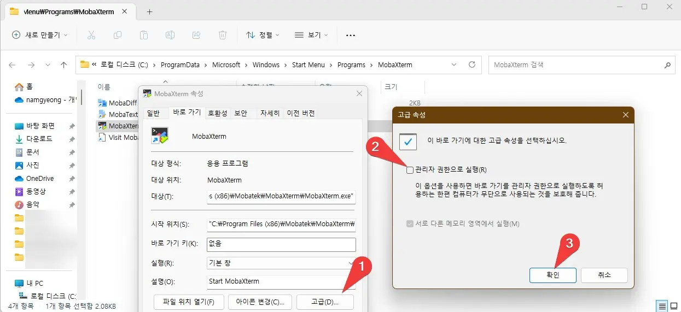Open the 보기 view dropdown
The width and height of the screenshot is (681, 312).
point(311,35)
